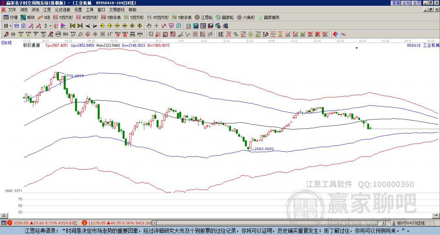Image resolution: width=440 pixels, height=235 pixels.
Task: Select the percent % tool
Action: click(x=236, y=34)
